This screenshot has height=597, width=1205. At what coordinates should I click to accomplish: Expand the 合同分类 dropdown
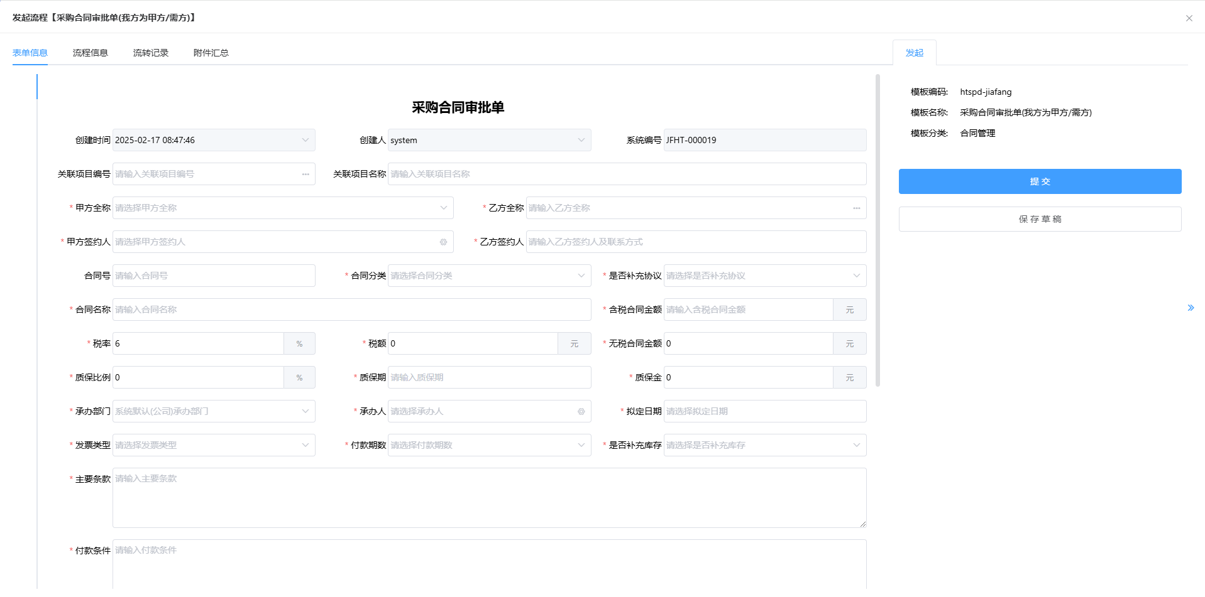point(490,276)
